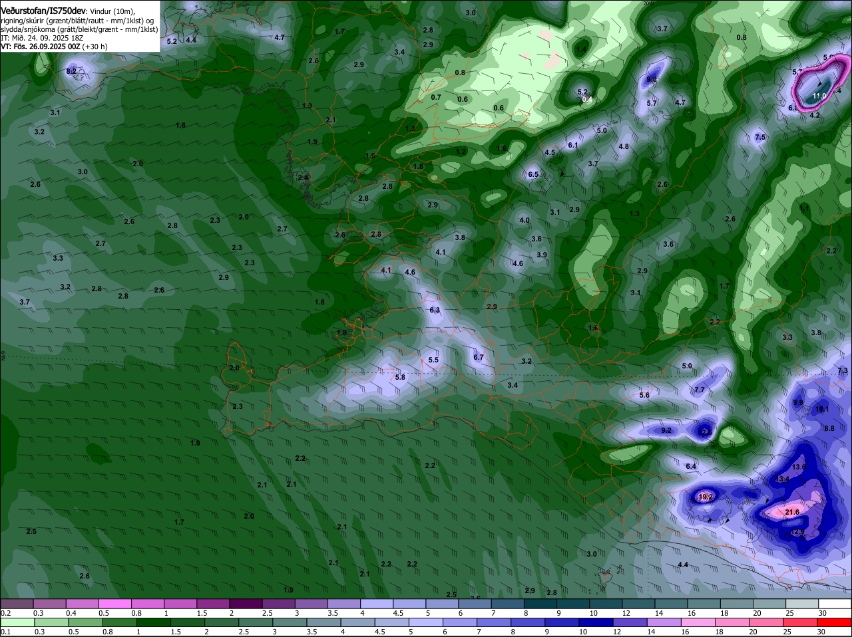Image resolution: width=852 pixels, height=637 pixels.
Task: Click the 21.6 precipitation value on the map
Action: tap(792, 513)
